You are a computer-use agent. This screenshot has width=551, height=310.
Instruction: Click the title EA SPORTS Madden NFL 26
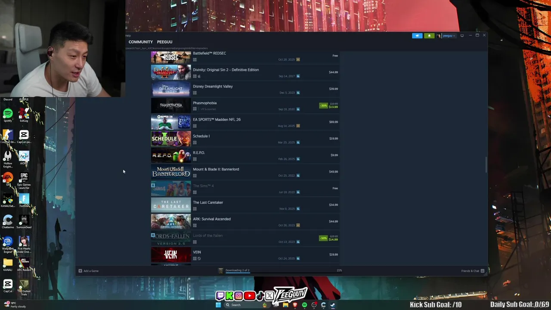[x=217, y=120]
